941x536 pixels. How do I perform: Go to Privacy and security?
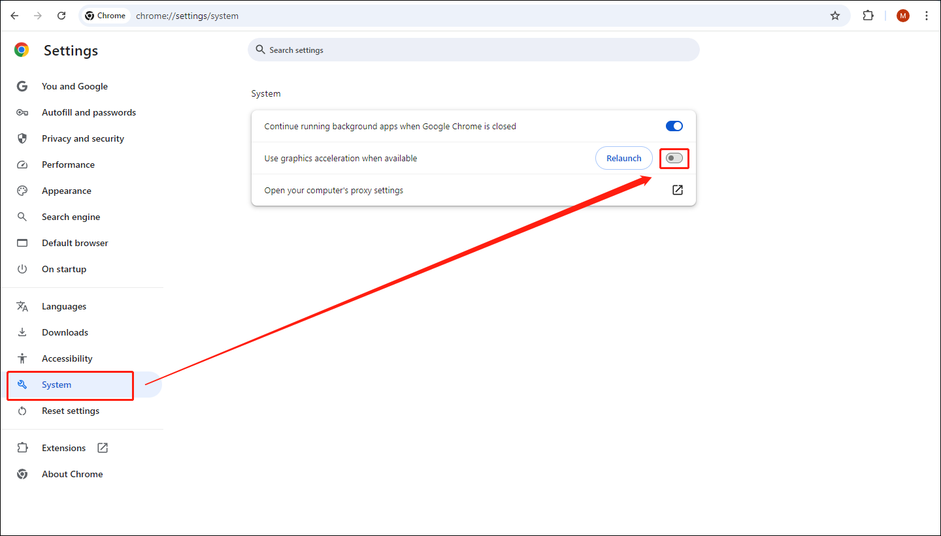pos(82,138)
